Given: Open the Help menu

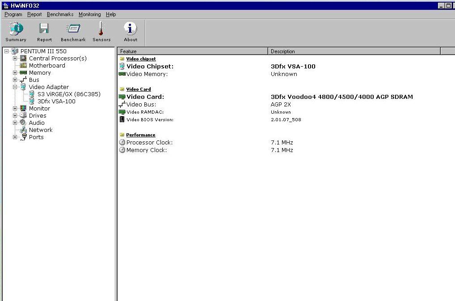Looking at the screenshot, I should tap(111, 14).
